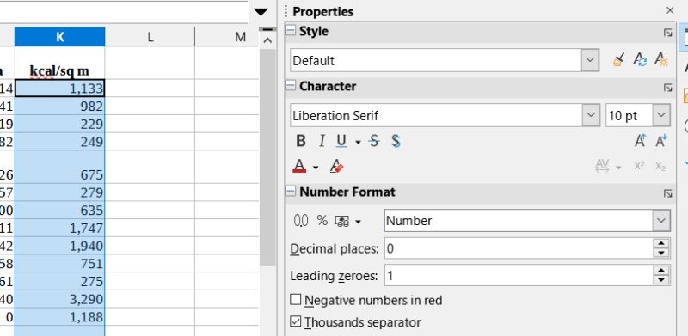Collapse the Number Format section

(291, 192)
